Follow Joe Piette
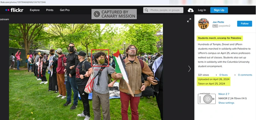 (244, 23)
